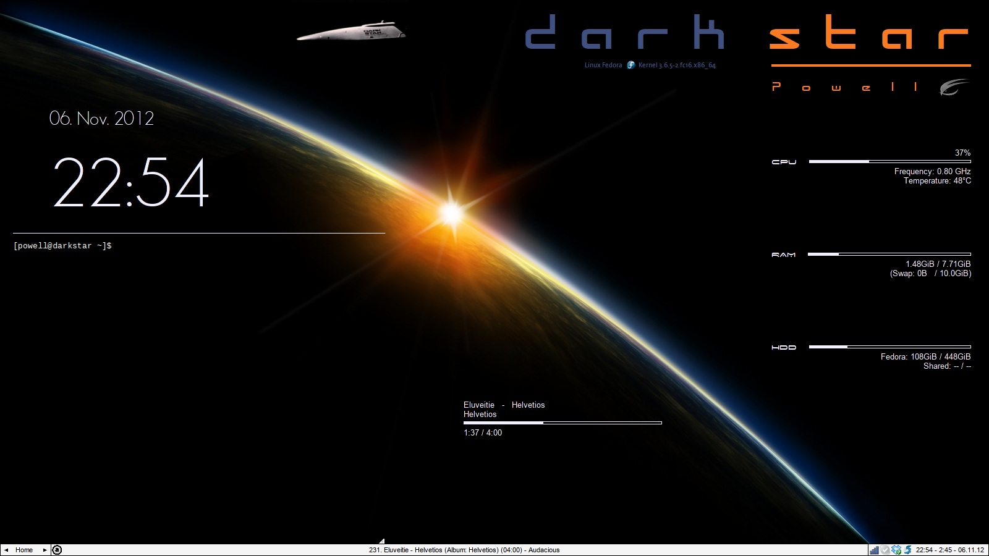Click the CPU label
The height and width of the screenshot is (556, 989).
(x=784, y=162)
